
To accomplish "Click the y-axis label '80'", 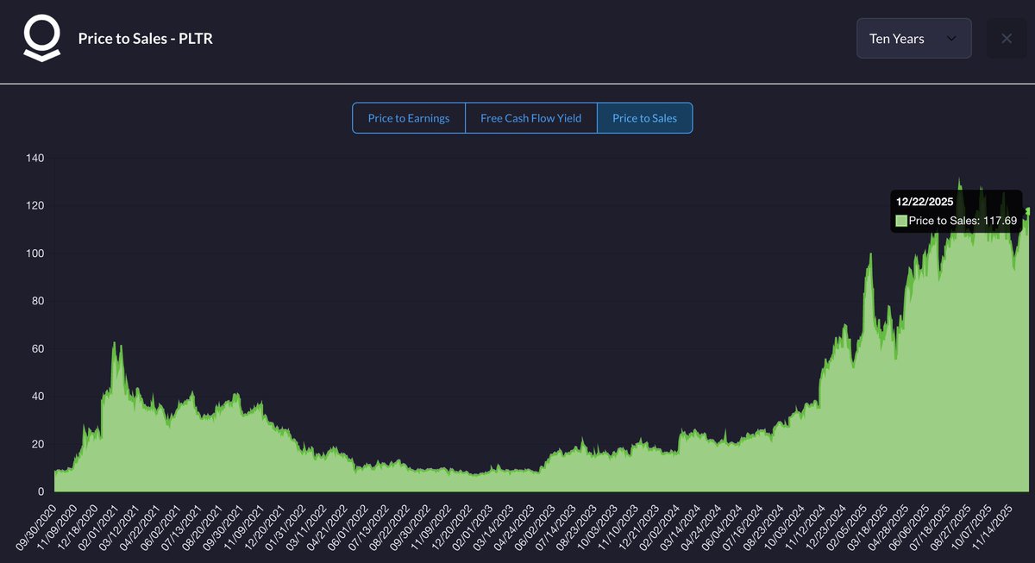I will [x=38, y=301].
